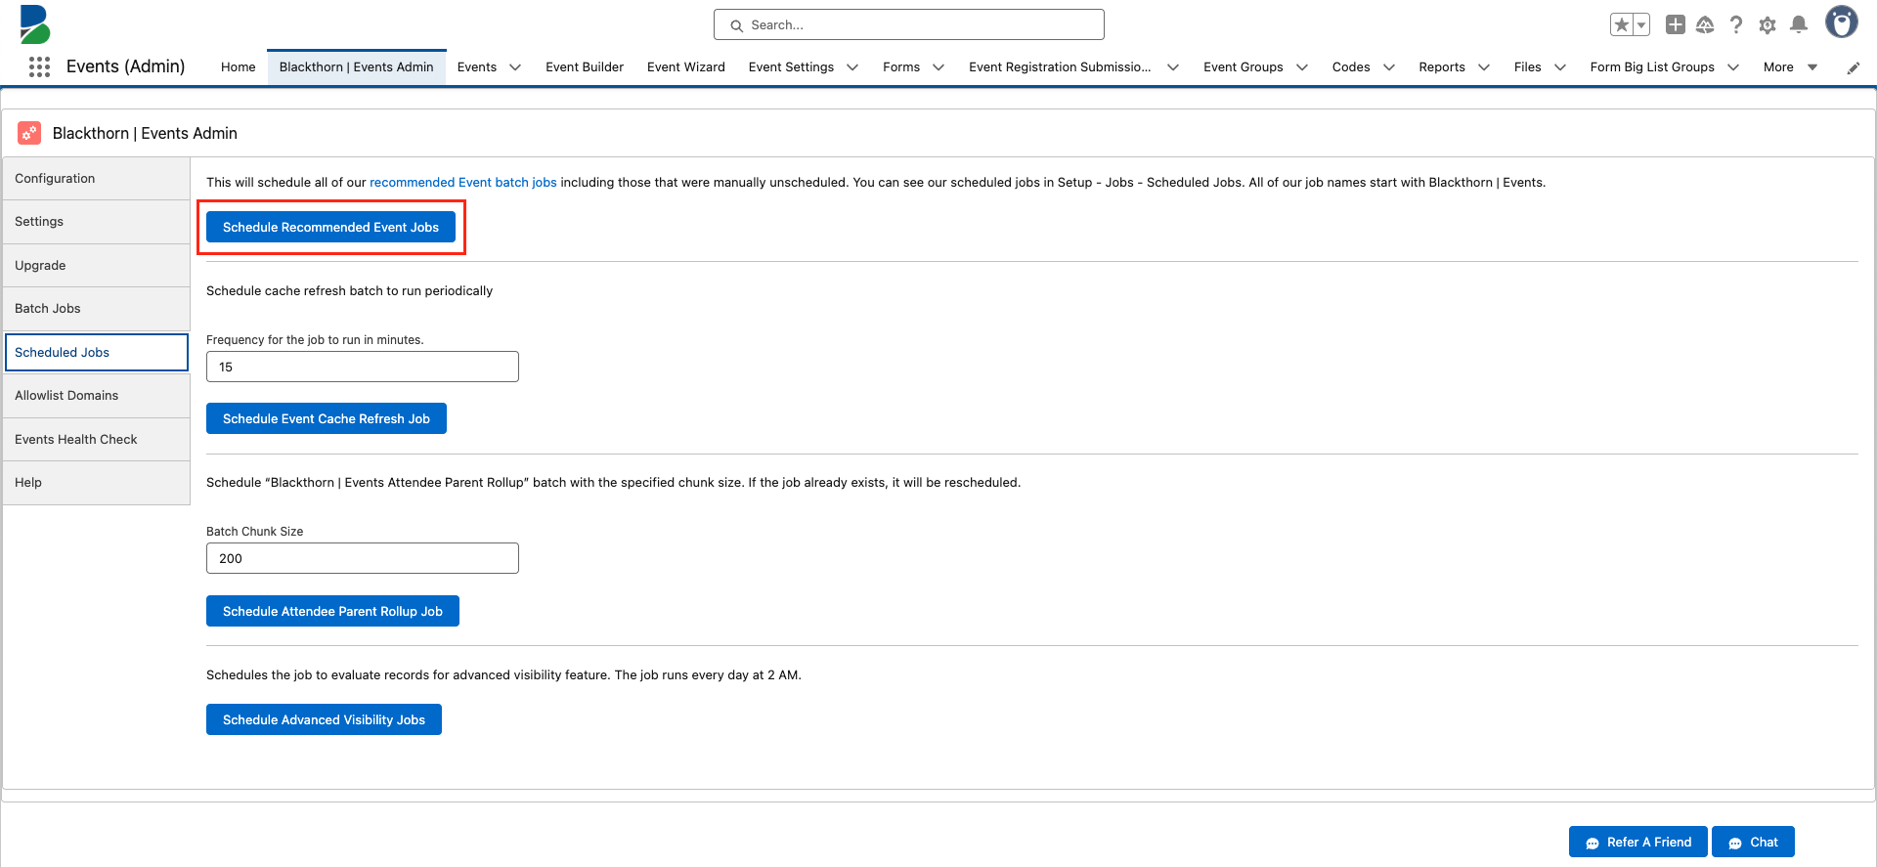Open Salesforce Trailhead guidance icon
1877x867 pixels.
point(1705,24)
